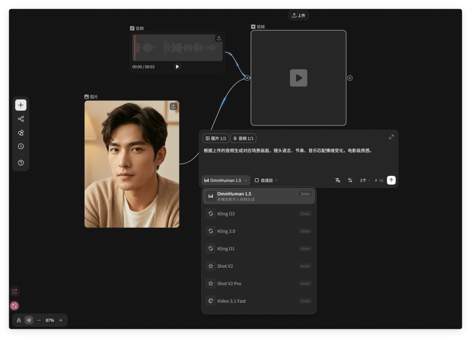This screenshot has height=338, width=471.
Task: Click the upload icon on the portrait image
Action: click(x=173, y=106)
